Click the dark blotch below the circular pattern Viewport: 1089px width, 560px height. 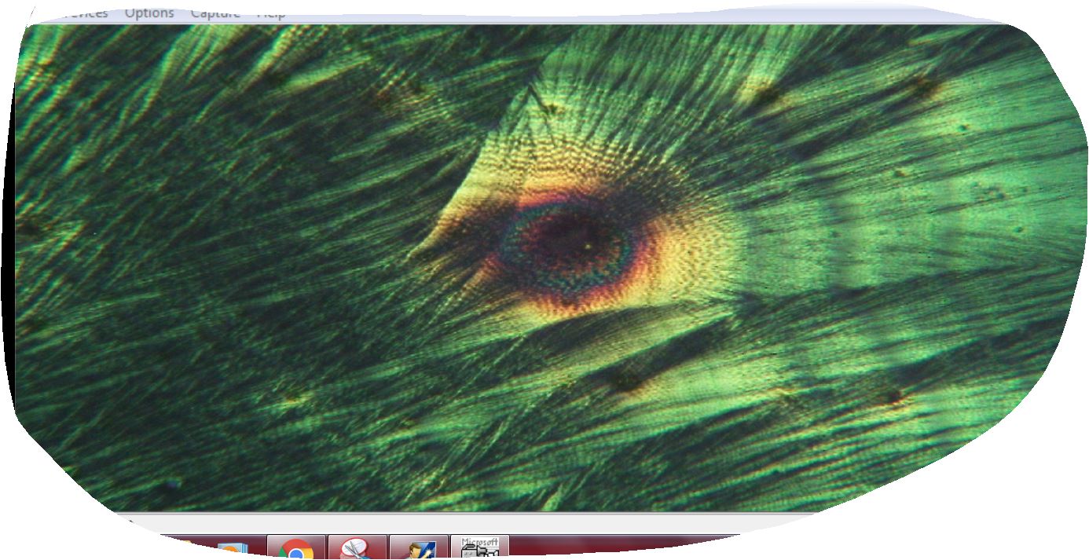pyautogui.click(x=626, y=381)
